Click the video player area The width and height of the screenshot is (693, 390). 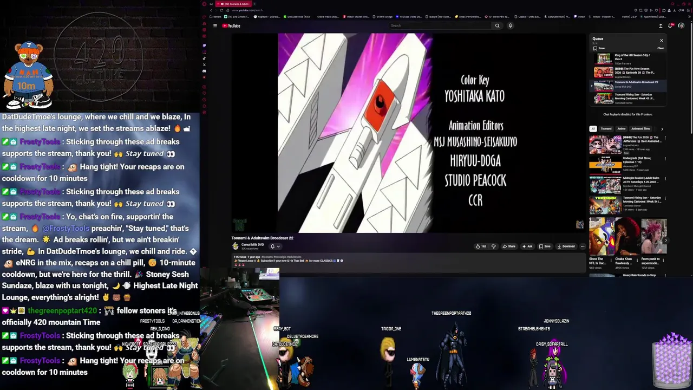(x=409, y=133)
